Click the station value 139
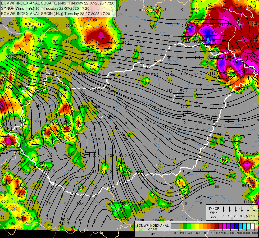This screenshot has height=238, width=259. coord(199,122)
